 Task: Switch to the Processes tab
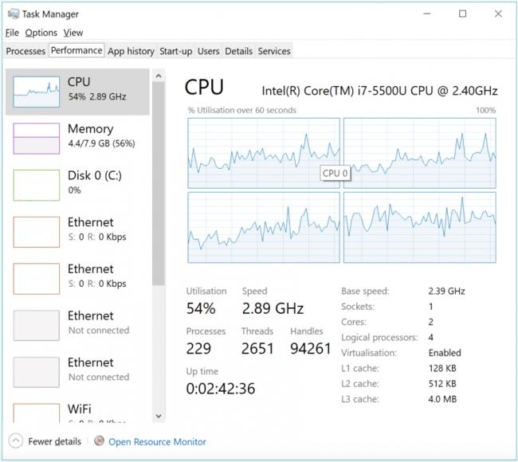26,51
